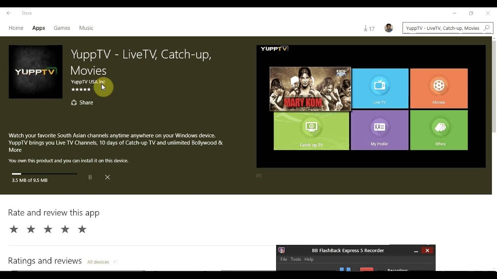The height and width of the screenshot is (279, 497).
Task: Cancel the app download
Action: (x=108, y=177)
